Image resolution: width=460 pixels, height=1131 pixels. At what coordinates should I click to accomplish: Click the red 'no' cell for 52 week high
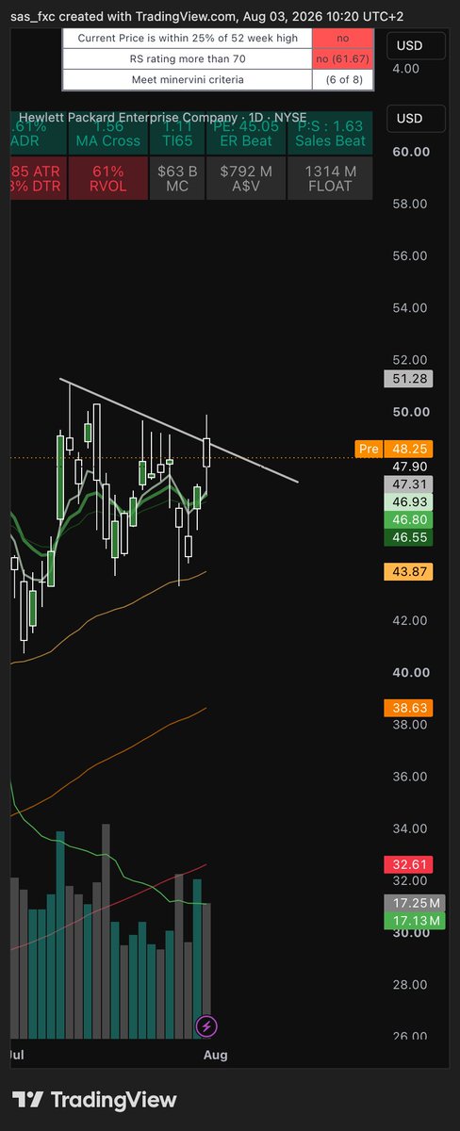click(x=343, y=38)
